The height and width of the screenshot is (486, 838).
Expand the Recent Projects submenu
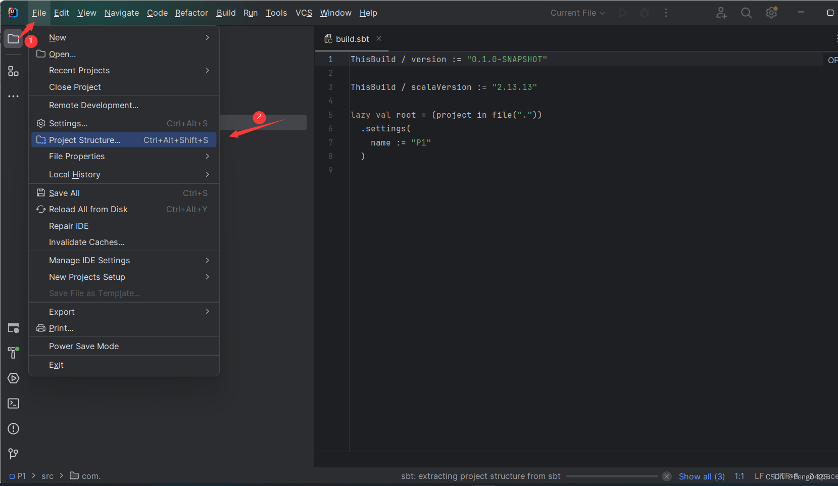[x=124, y=70]
